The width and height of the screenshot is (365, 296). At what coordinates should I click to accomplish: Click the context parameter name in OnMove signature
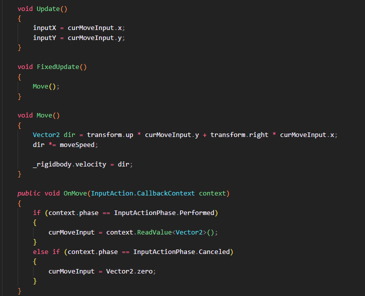[x=212, y=193]
